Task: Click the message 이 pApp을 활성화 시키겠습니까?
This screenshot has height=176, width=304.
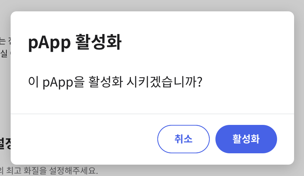Action: (x=116, y=82)
